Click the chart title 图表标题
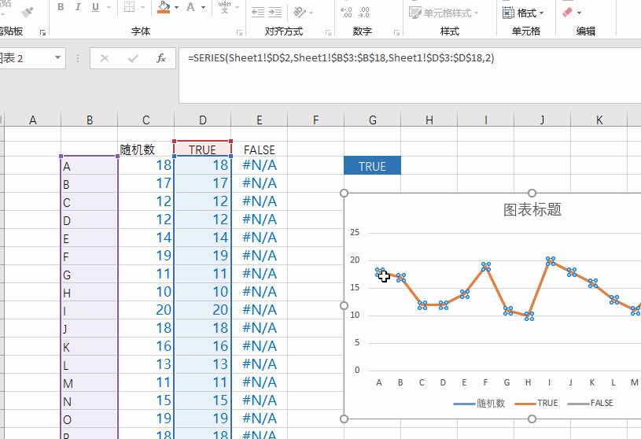Viewport: 641px width, 439px height. click(x=532, y=210)
